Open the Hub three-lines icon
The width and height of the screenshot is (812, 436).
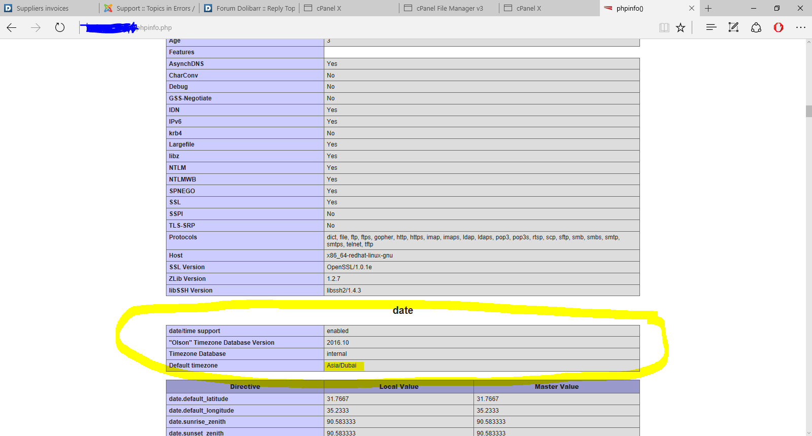click(711, 27)
